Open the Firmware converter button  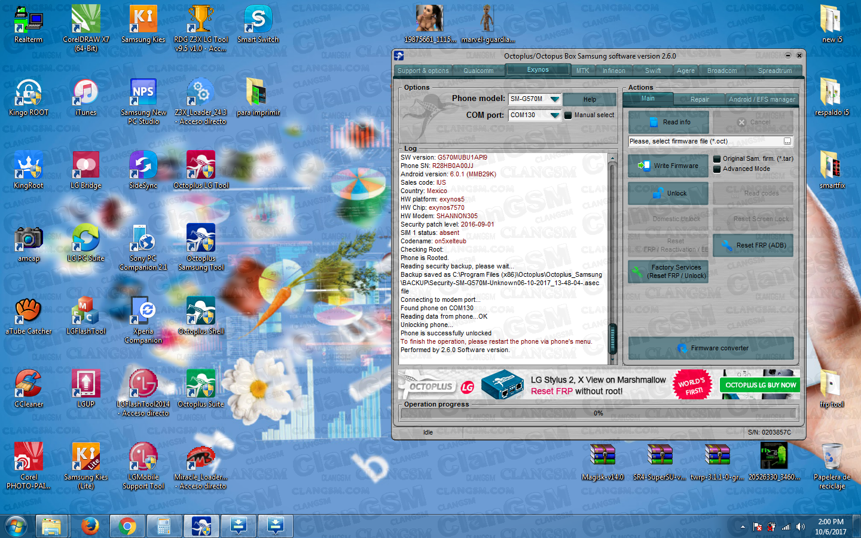coord(711,348)
